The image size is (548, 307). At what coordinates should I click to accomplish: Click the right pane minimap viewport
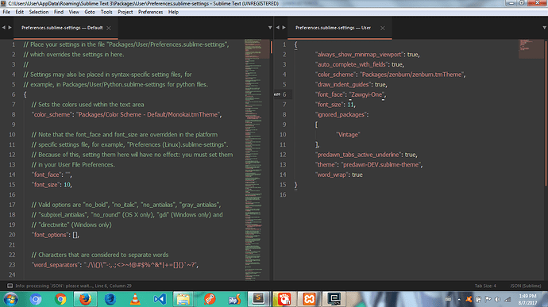click(531, 49)
